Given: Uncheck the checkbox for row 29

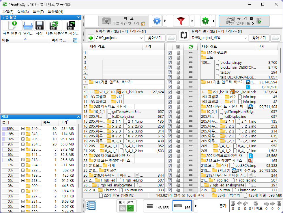Looking at the screenshot, I should [170, 190].
